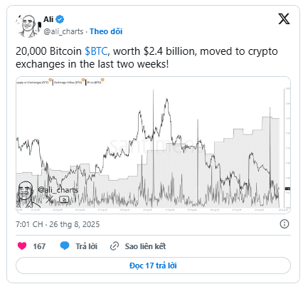Click the Theo dõi follow link
Screen dimensions: 303x289
pos(106,31)
